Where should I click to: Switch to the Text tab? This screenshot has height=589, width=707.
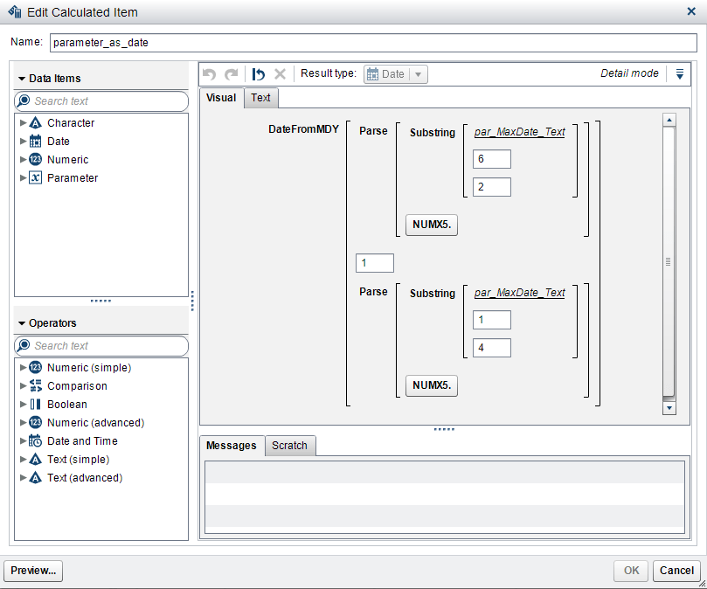tap(260, 98)
